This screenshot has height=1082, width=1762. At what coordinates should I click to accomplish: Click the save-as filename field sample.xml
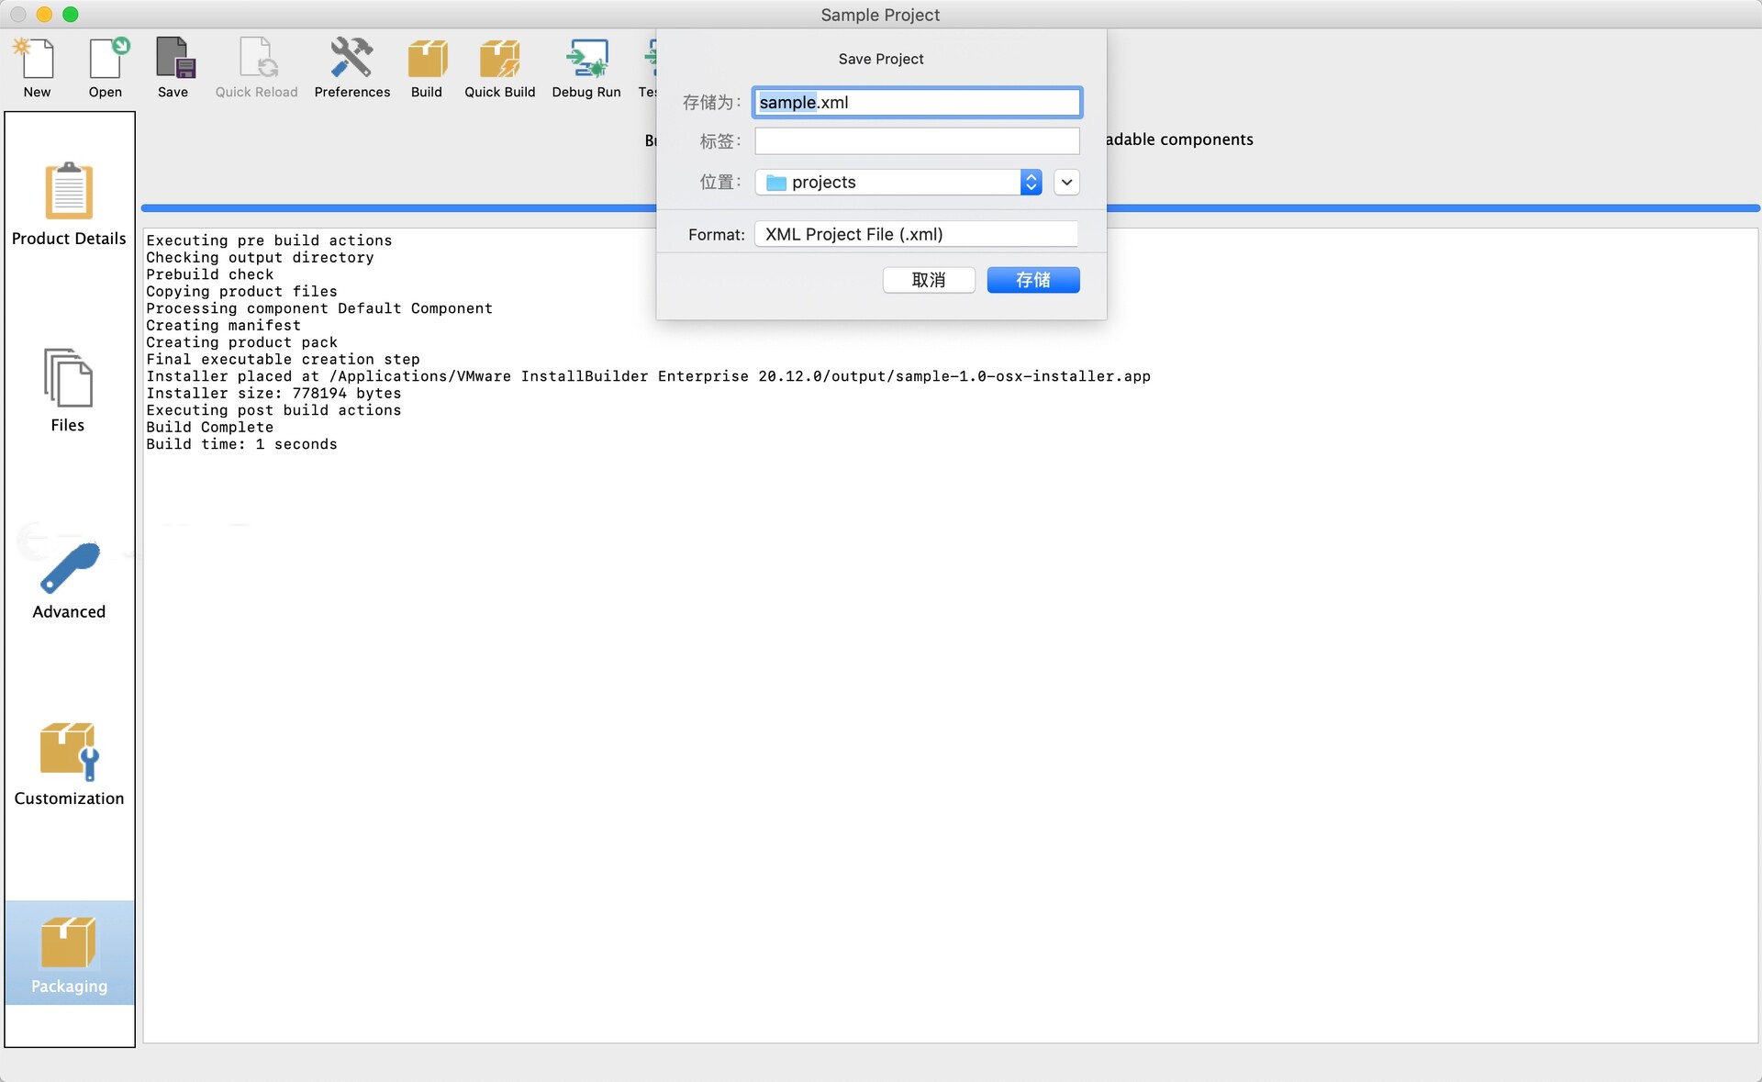click(917, 102)
